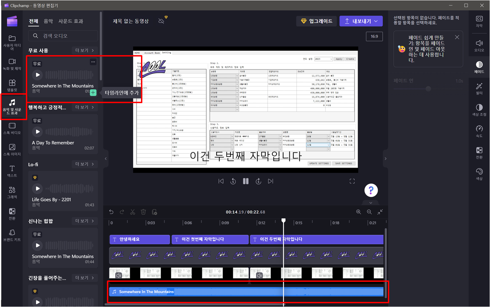Open the 내보내기 export dropdown

361,21
